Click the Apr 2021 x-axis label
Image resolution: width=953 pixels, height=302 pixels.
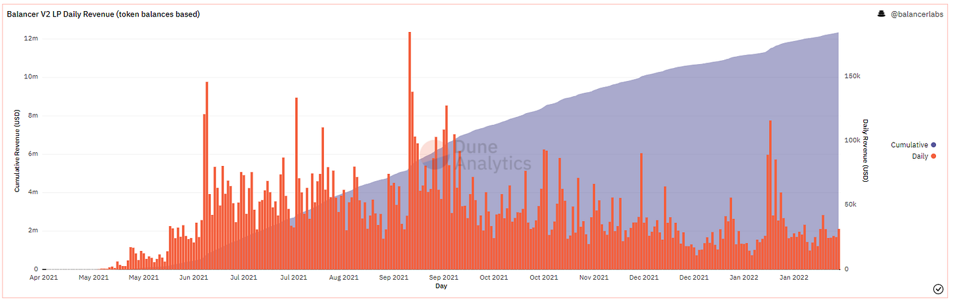(x=43, y=278)
